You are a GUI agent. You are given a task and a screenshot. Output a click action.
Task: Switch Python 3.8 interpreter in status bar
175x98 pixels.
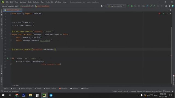point(149,91)
